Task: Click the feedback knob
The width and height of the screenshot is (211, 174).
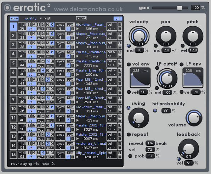Action: (x=189, y=149)
